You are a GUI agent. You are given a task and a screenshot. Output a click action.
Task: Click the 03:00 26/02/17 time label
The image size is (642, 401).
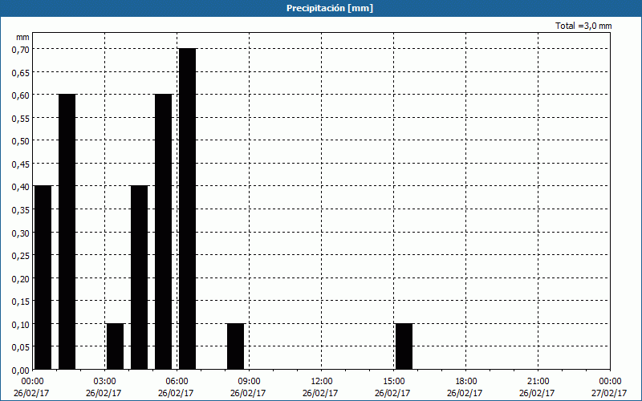104,387
